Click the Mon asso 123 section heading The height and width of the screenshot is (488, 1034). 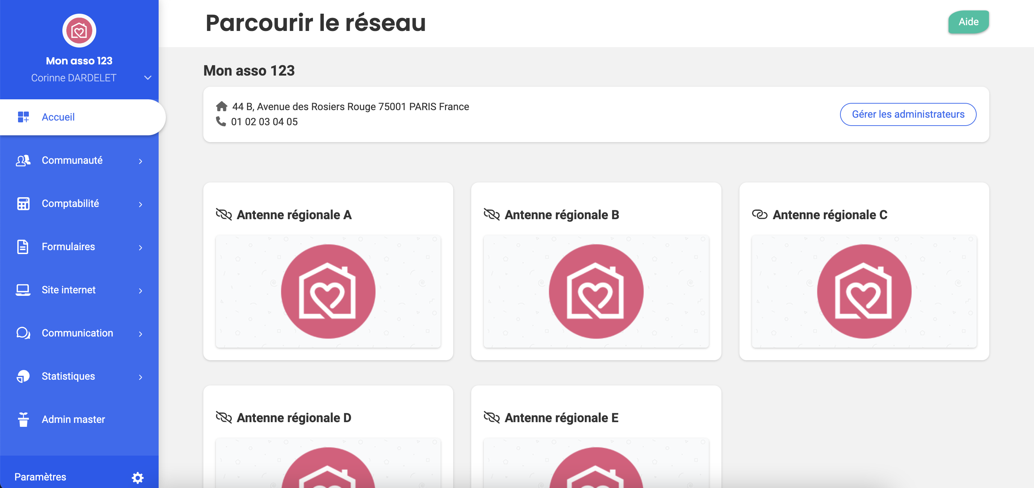tap(249, 71)
